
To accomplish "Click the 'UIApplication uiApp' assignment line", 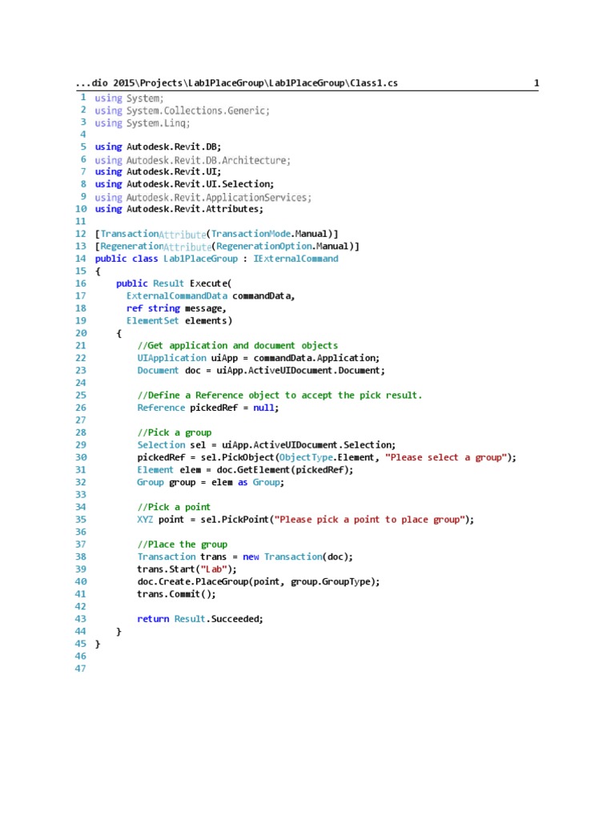I will 259,358.
